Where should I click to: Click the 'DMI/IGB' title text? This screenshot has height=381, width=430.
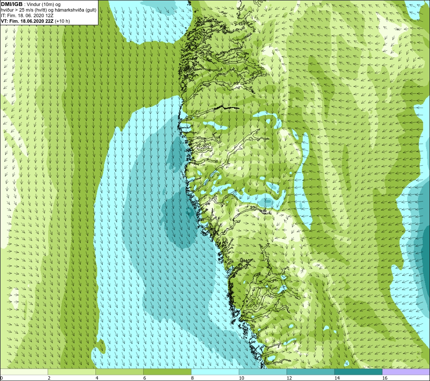point(12,4)
